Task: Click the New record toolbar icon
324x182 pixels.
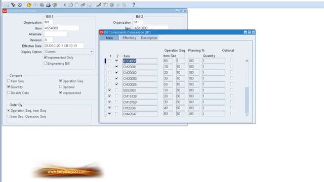Action: coord(7,5)
